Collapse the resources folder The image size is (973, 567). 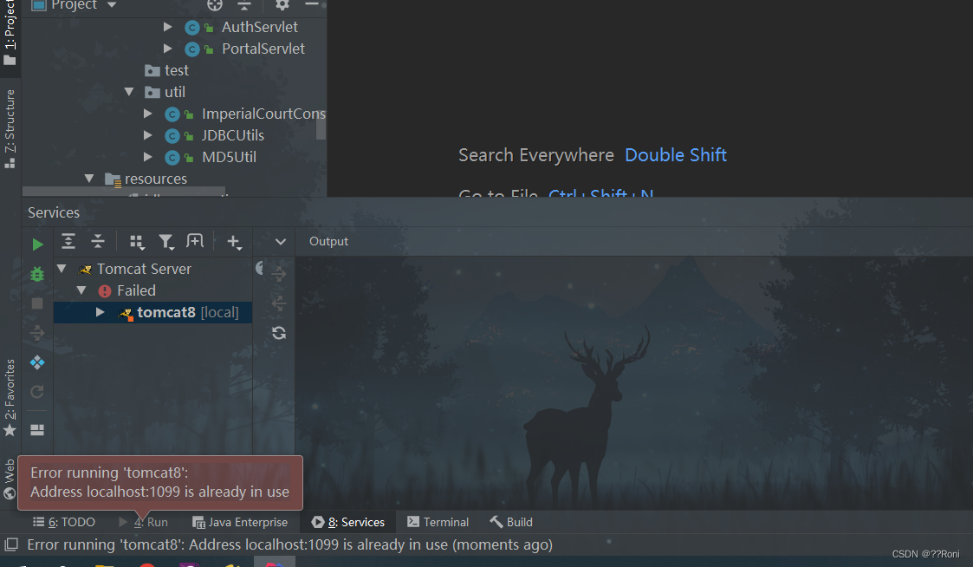pyautogui.click(x=89, y=179)
